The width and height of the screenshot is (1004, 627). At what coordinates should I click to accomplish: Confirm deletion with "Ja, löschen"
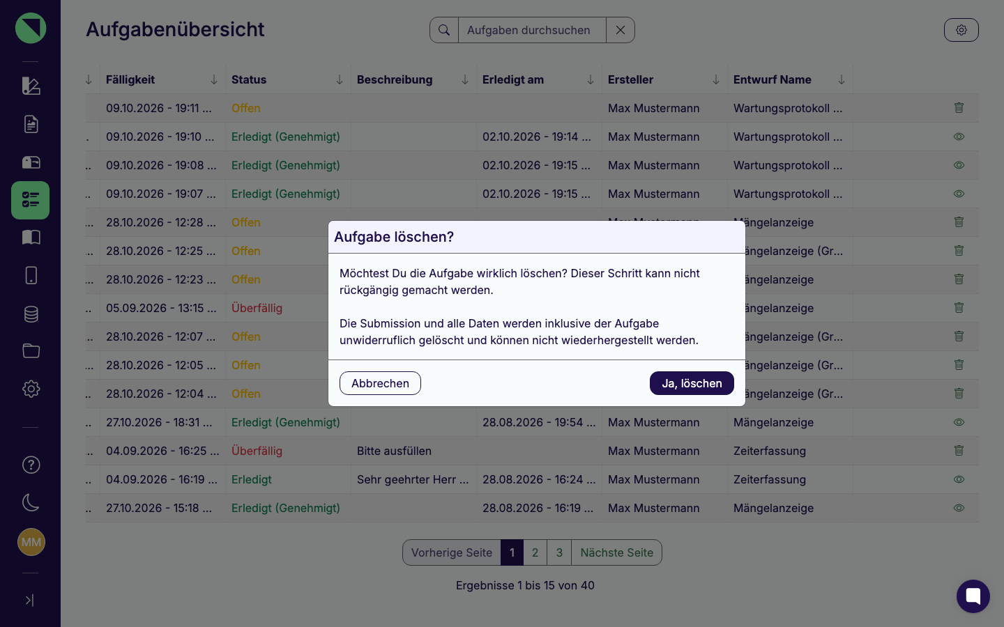tap(692, 383)
